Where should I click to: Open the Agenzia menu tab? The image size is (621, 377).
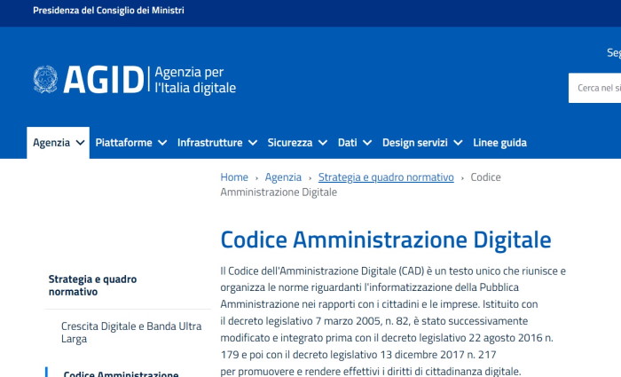pos(59,143)
